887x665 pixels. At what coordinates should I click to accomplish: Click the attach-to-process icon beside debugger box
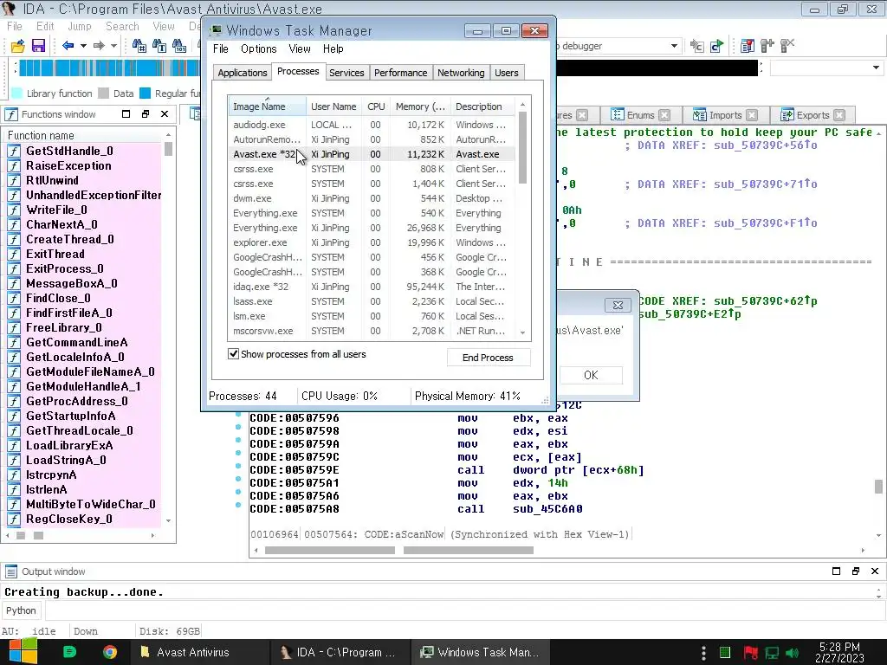697,46
